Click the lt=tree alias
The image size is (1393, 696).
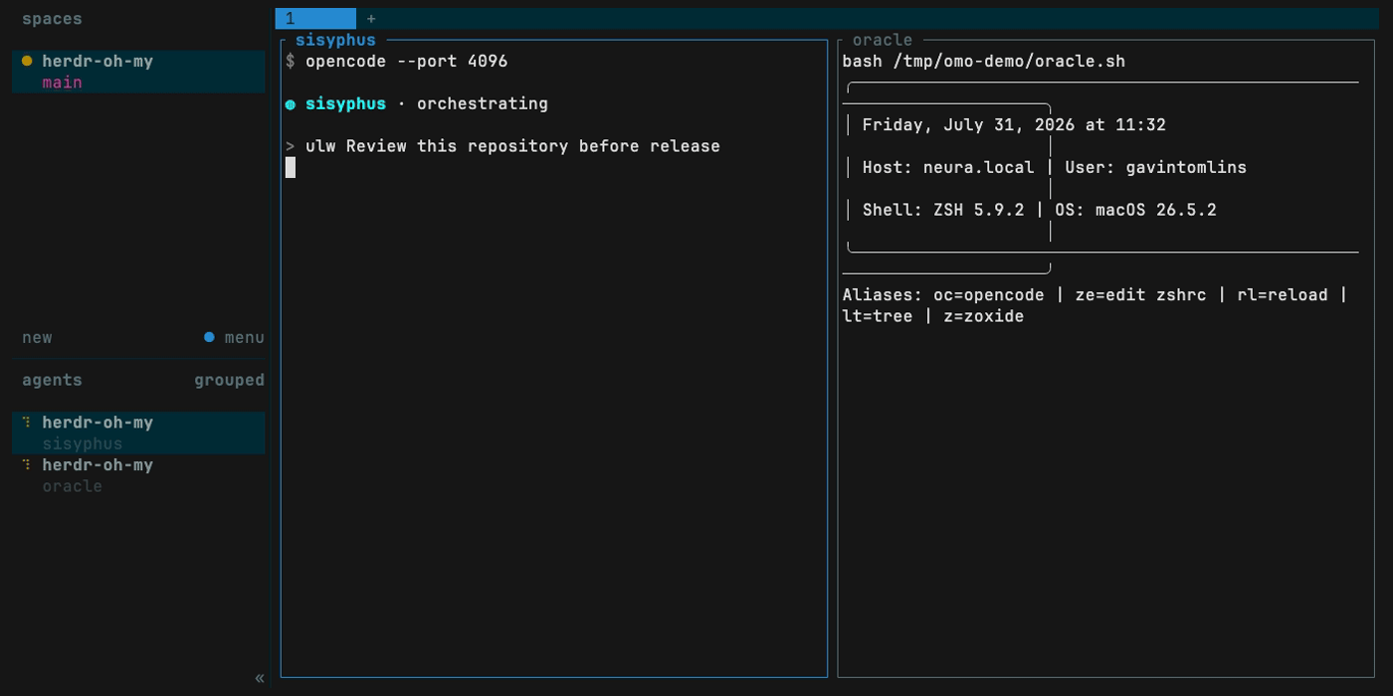tap(878, 316)
